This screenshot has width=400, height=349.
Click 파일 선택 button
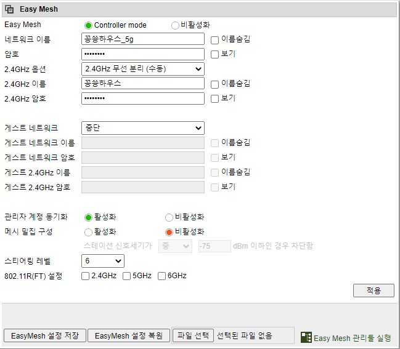[193, 335]
